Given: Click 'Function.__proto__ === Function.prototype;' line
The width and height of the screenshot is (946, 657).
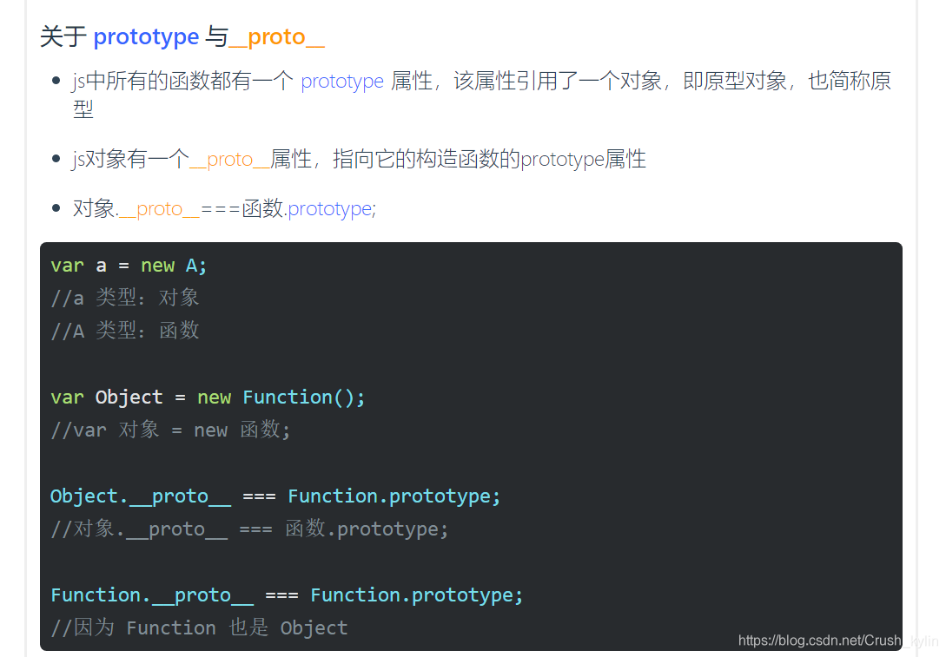Looking at the screenshot, I should (x=287, y=595).
